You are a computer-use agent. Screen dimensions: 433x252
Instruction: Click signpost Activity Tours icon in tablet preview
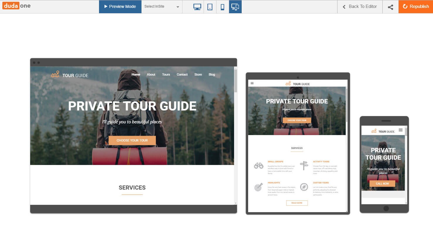(x=304, y=165)
